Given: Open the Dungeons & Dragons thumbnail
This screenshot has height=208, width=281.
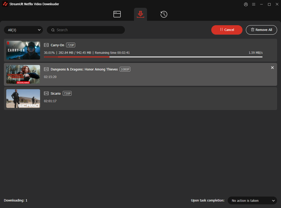Looking at the screenshot, I should coord(23,74).
